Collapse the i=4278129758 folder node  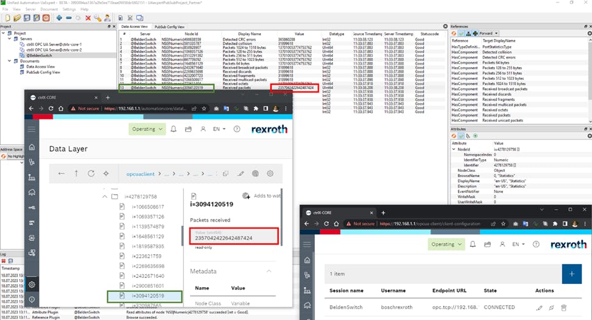(x=105, y=196)
